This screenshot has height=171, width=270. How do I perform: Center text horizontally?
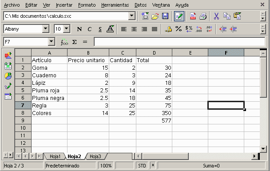point(134,29)
